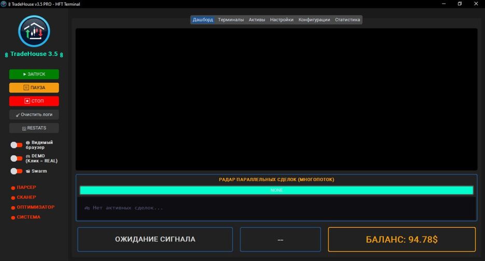Click the ОПТИМИЗАТОР status indicator
Viewport: 485px width, 261px height.
coord(33,207)
